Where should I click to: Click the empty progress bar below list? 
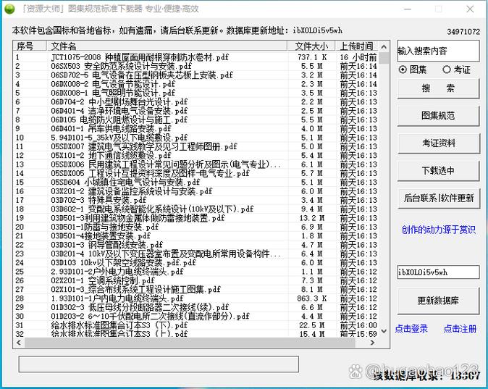click(159, 364)
